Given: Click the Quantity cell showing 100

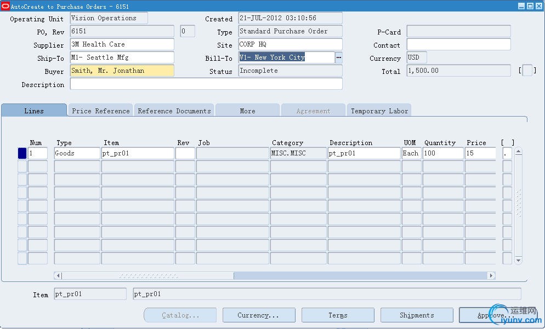Looking at the screenshot, I should [443, 153].
